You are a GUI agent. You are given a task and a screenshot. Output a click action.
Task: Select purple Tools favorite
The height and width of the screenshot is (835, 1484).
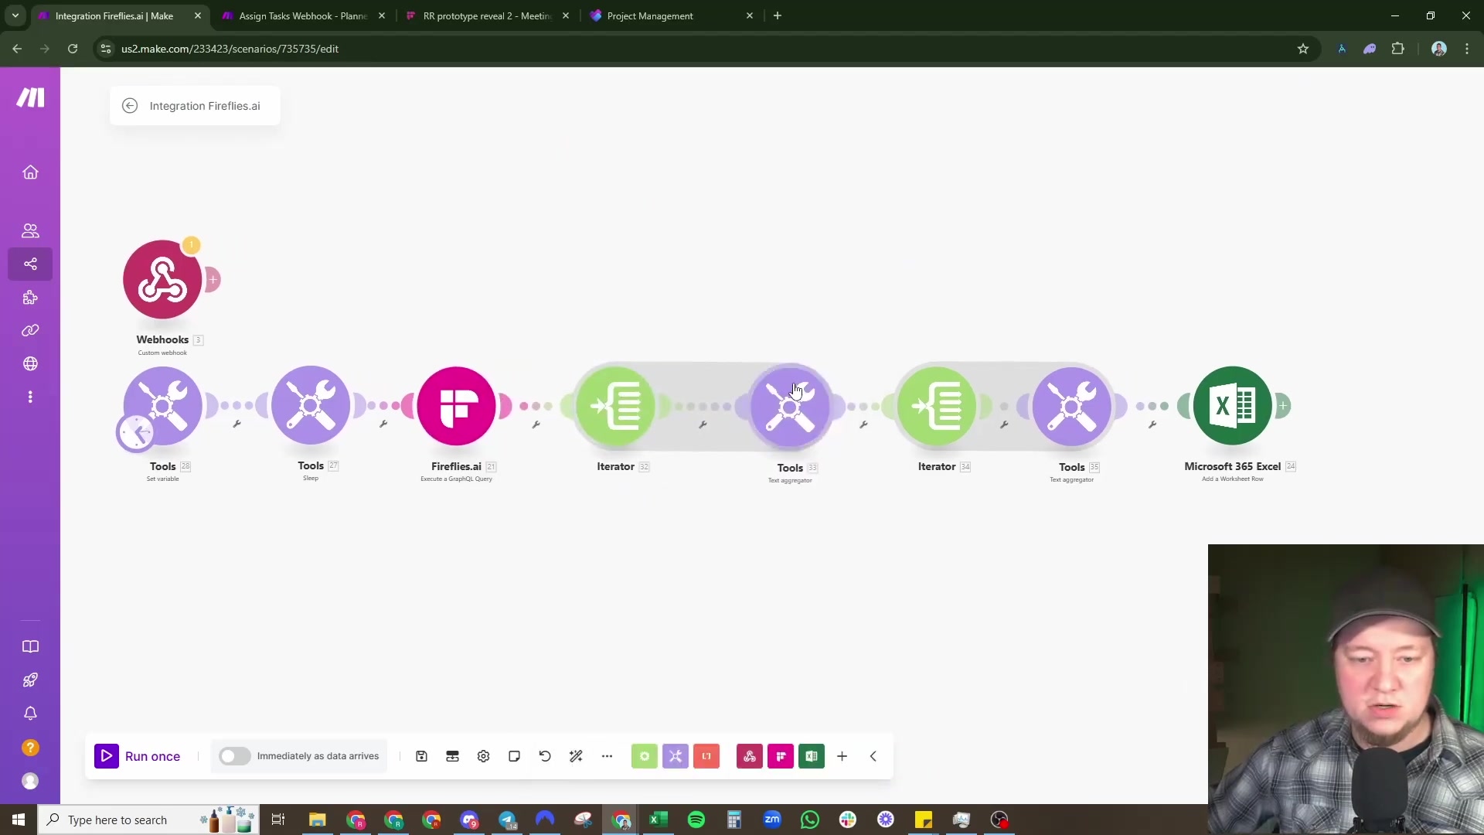click(675, 756)
